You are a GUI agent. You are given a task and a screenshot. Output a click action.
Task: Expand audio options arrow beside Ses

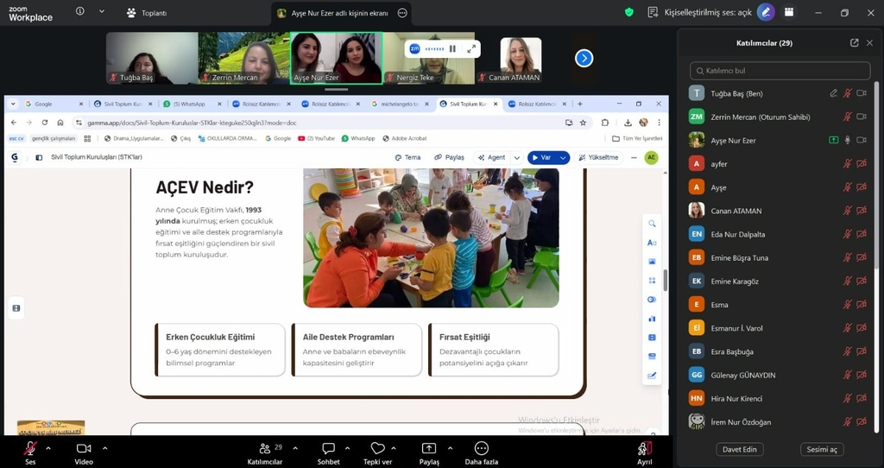coord(48,448)
